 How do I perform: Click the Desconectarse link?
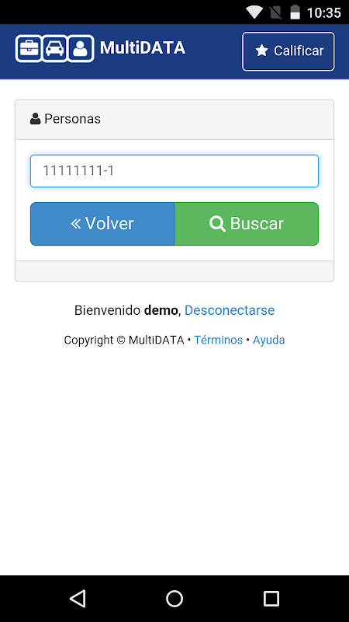point(230,310)
